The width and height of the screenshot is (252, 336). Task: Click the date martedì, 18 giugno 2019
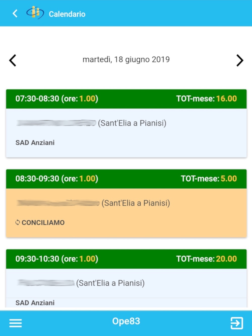point(126,59)
